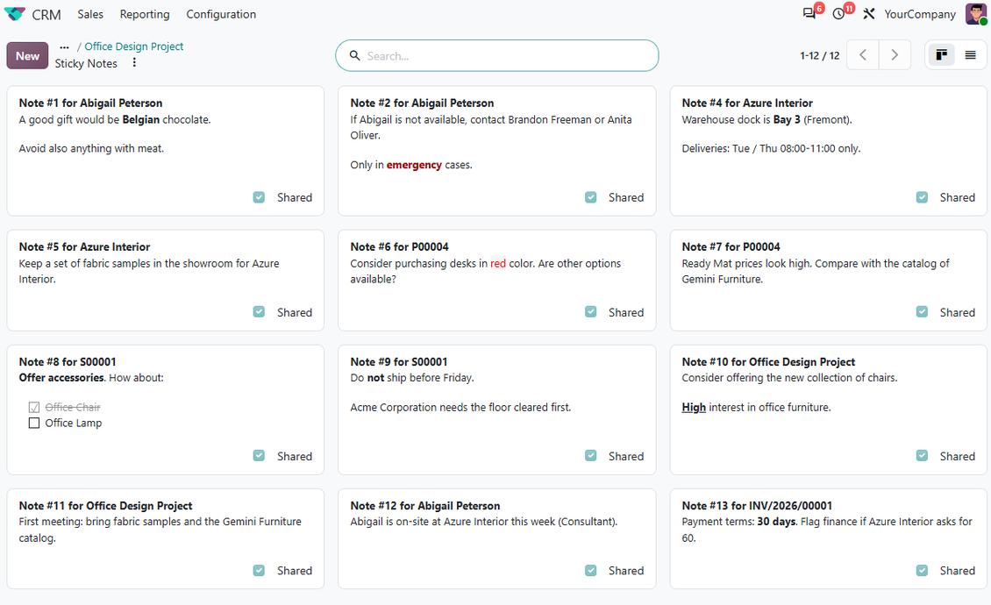Image resolution: width=991 pixels, height=605 pixels.
Task: Click the red 'emergency' word
Action: [x=414, y=165]
